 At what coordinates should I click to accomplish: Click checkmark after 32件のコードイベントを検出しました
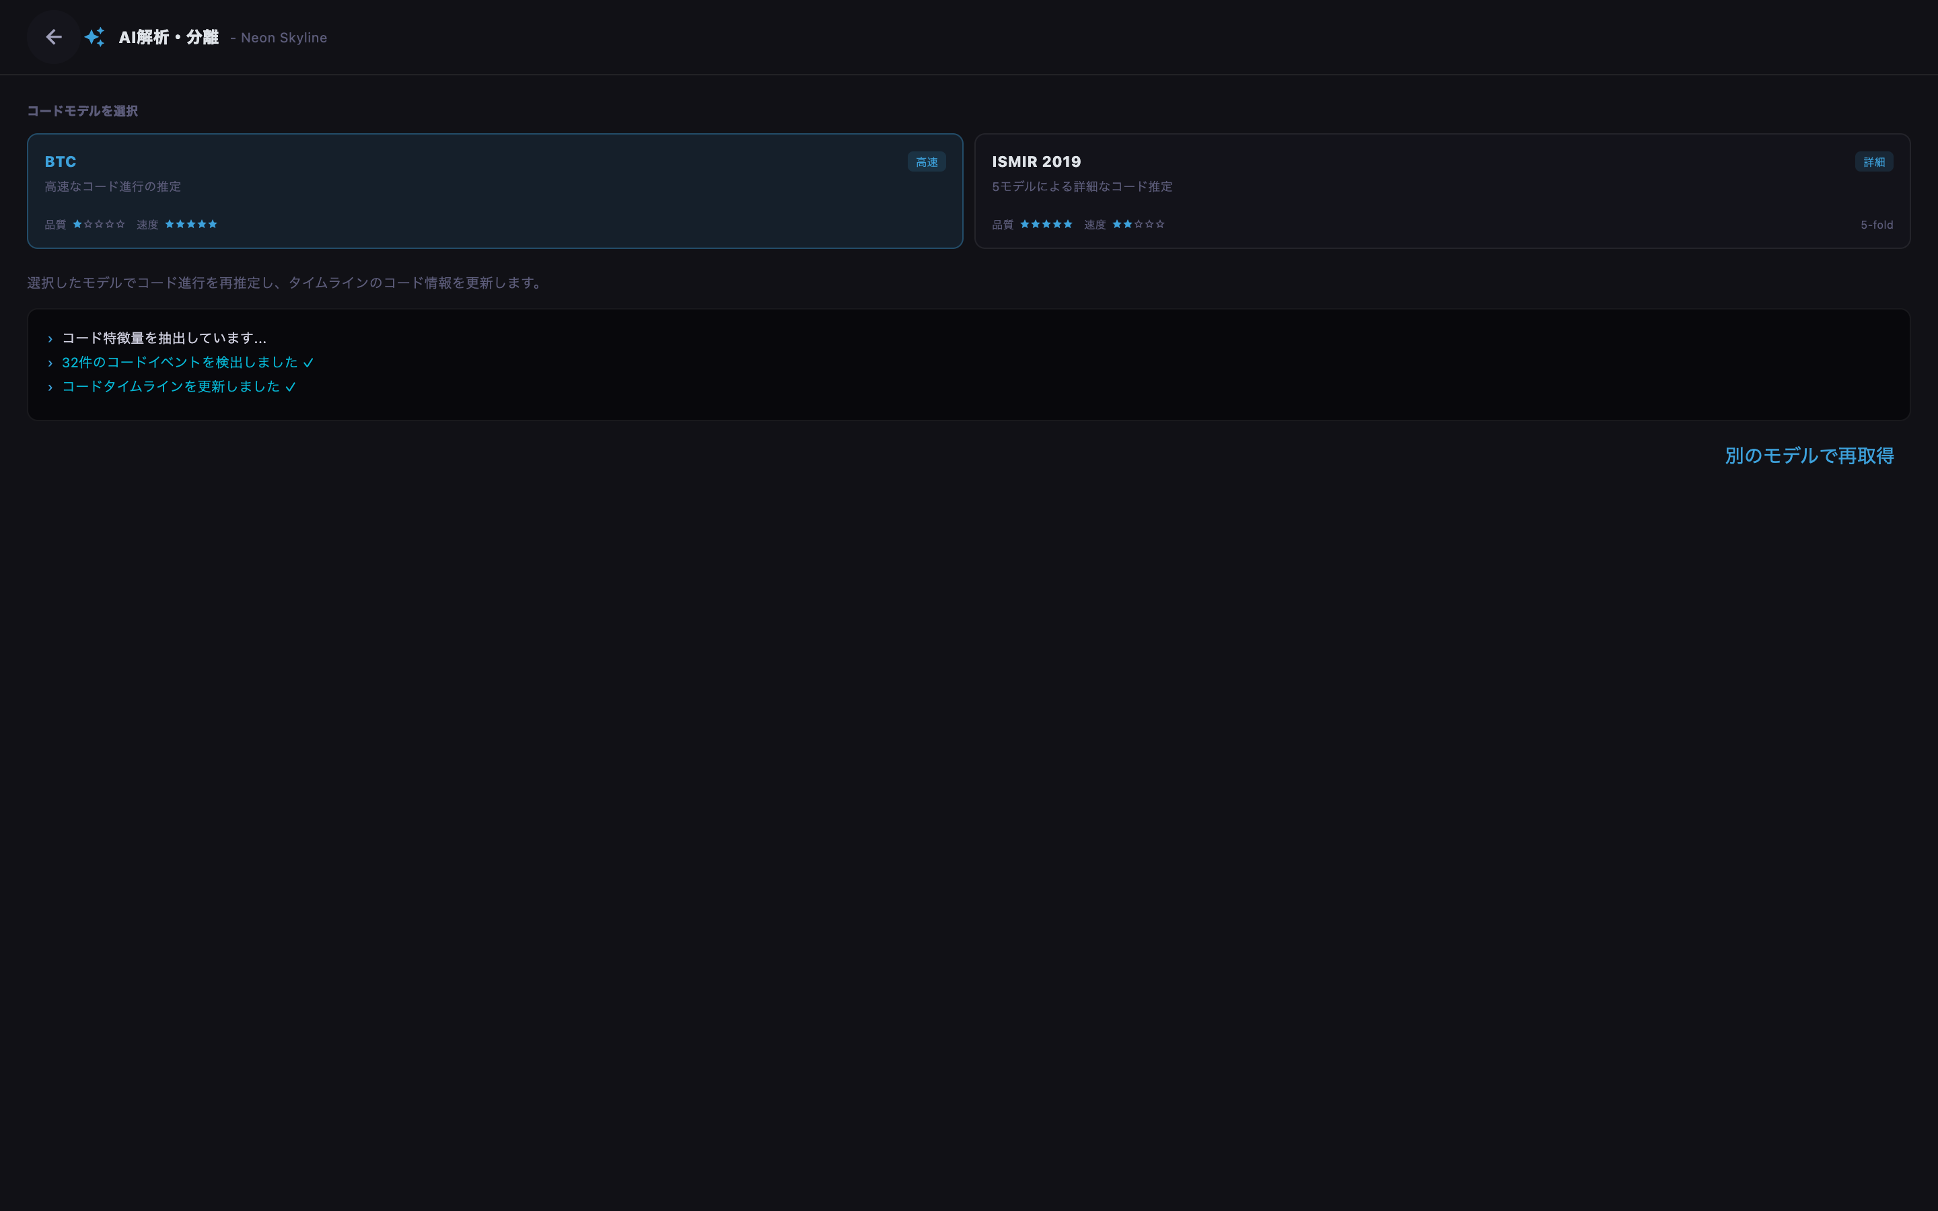tap(308, 363)
